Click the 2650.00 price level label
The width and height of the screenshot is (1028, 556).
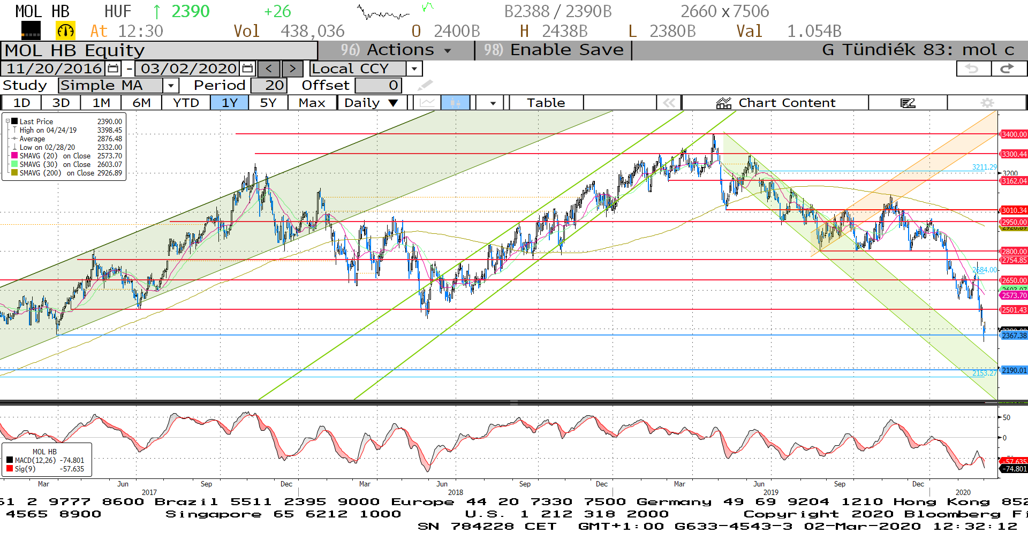point(1014,280)
